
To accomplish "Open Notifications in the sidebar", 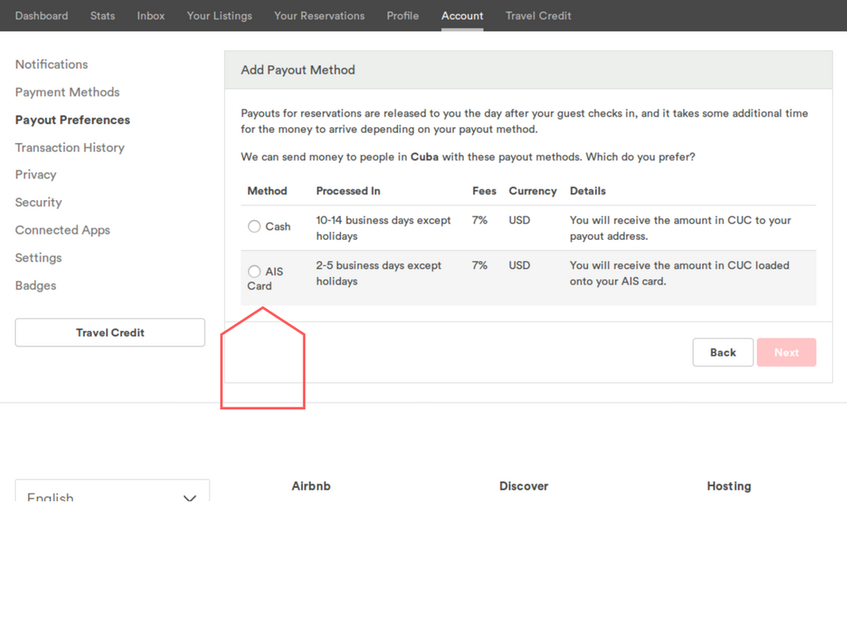I will point(51,64).
